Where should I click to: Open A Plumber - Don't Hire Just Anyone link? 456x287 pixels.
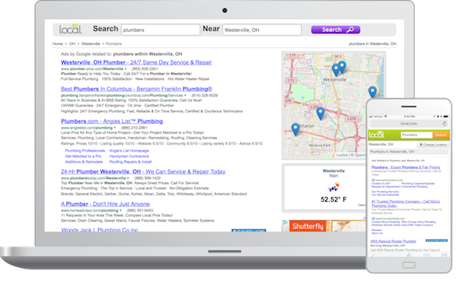click(106, 204)
